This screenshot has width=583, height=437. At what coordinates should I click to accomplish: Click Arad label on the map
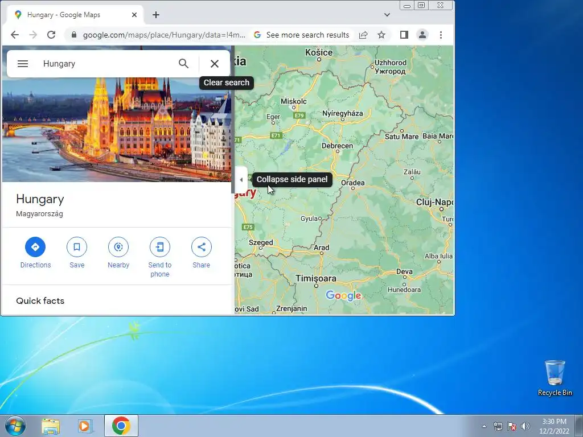pyautogui.click(x=321, y=248)
